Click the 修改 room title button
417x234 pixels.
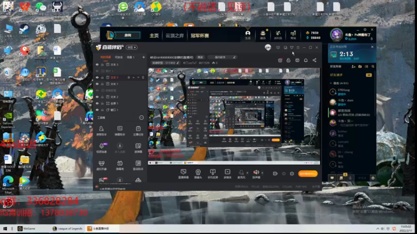(x=200, y=57)
